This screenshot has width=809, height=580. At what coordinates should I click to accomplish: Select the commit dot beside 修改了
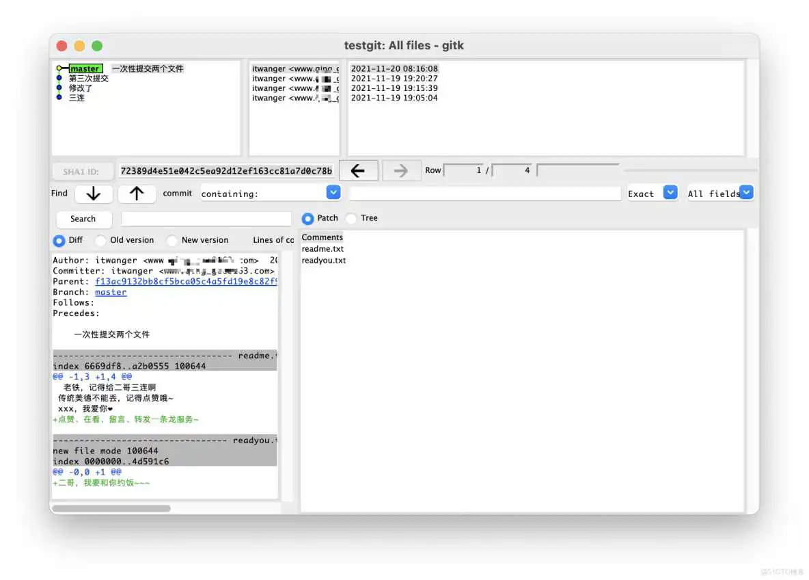59,88
